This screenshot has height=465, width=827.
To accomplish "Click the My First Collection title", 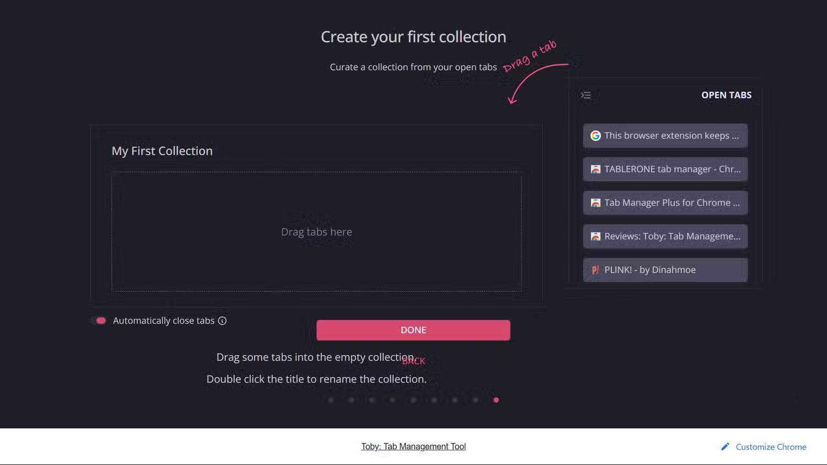I will 162,151.
